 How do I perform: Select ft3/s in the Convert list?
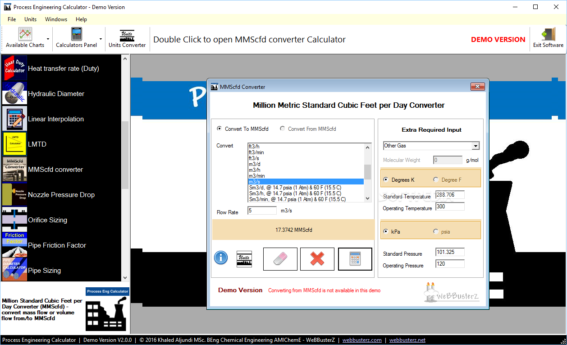pyautogui.click(x=306, y=158)
